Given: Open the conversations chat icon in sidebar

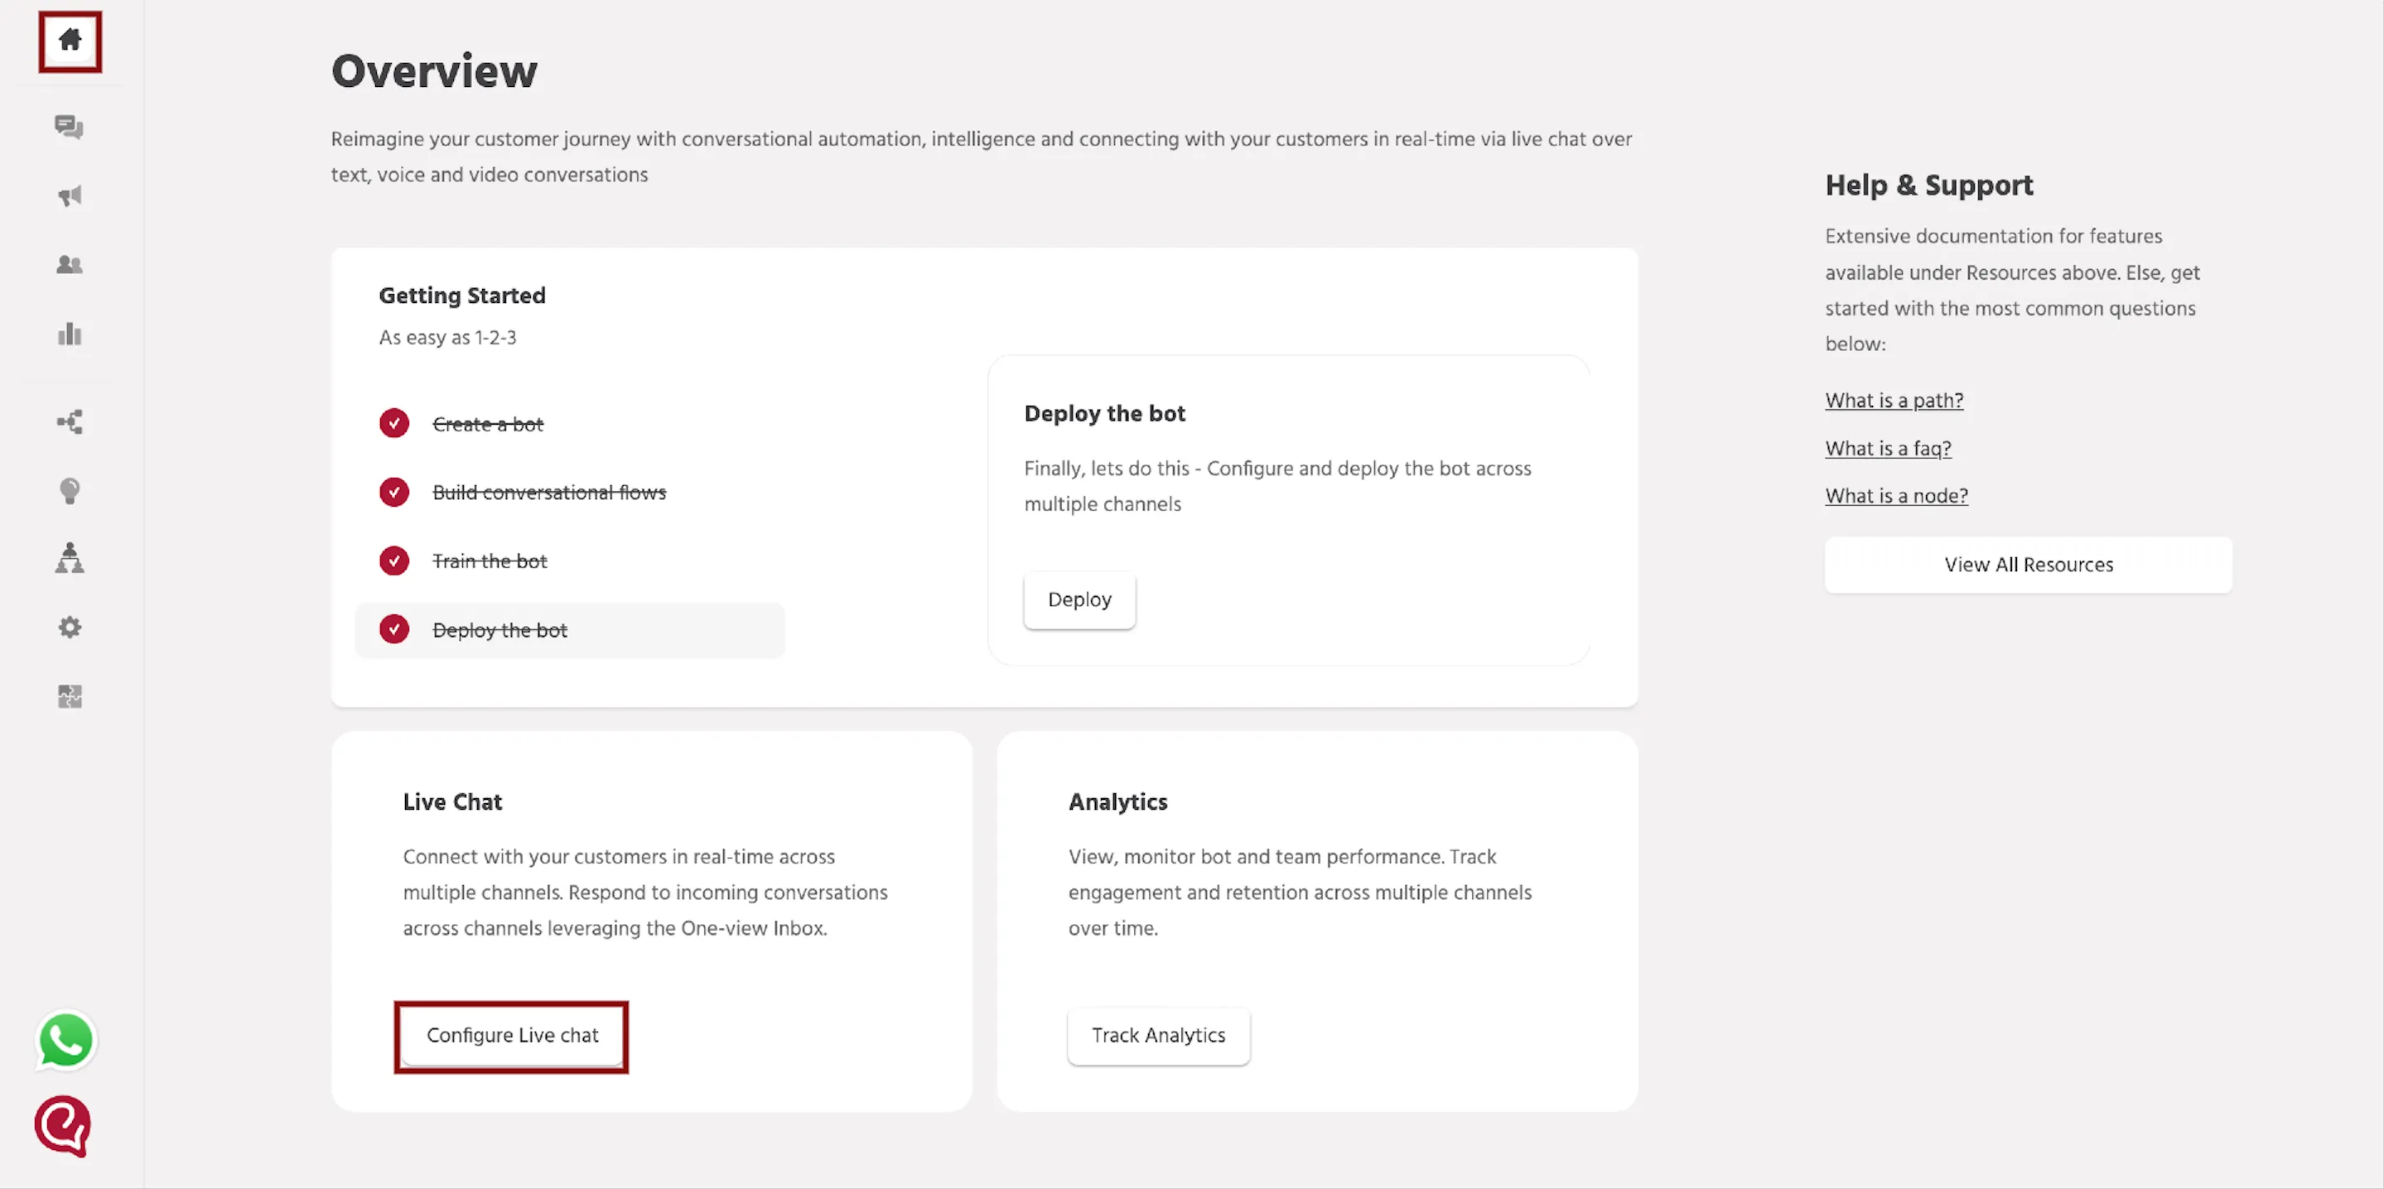Looking at the screenshot, I should pos(70,127).
